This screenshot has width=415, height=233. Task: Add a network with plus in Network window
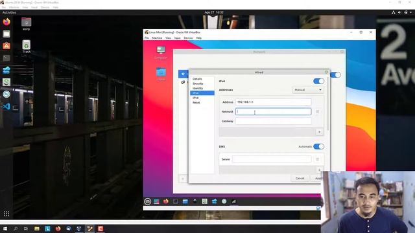(183, 179)
